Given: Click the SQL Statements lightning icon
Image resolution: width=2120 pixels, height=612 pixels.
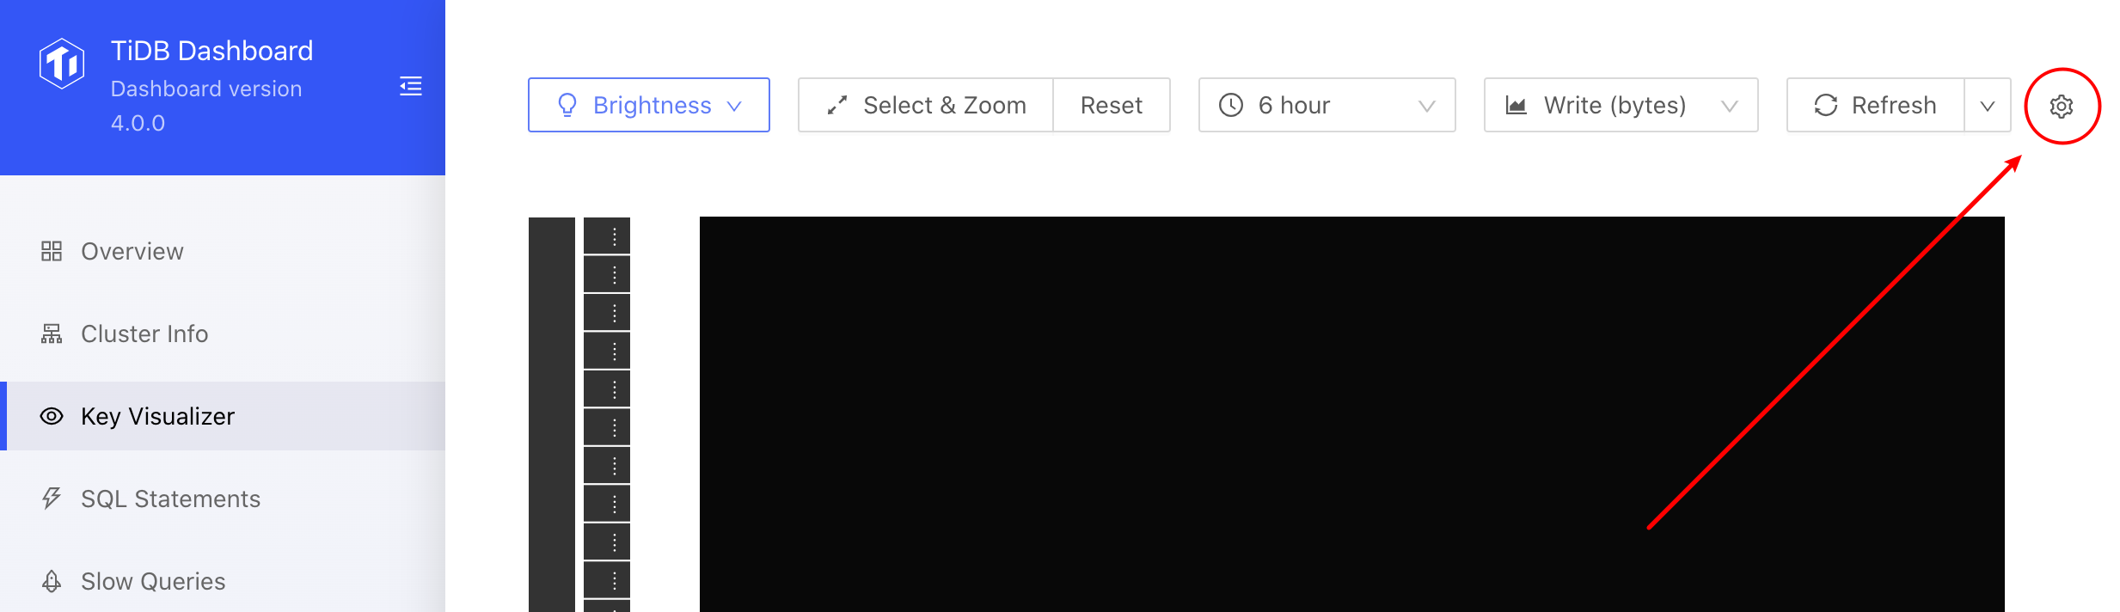Looking at the screenshot, I should [x=52, y=499].
